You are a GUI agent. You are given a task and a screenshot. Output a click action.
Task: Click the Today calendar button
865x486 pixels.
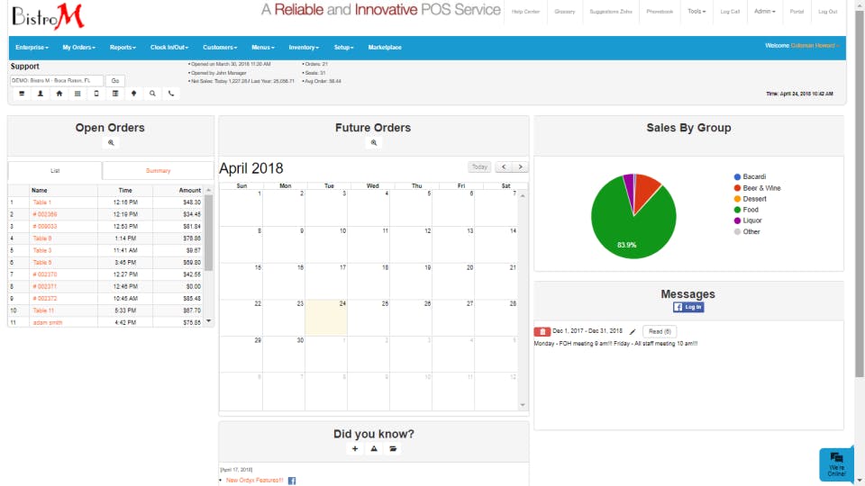click(479, 167)
